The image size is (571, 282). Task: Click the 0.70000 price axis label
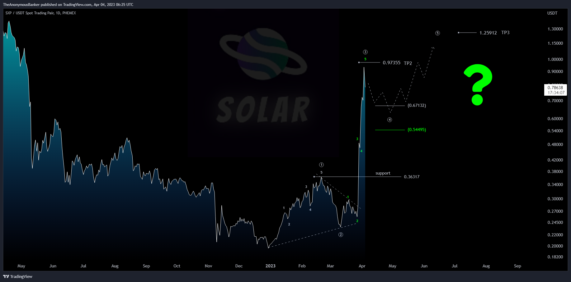click(555, 101)
